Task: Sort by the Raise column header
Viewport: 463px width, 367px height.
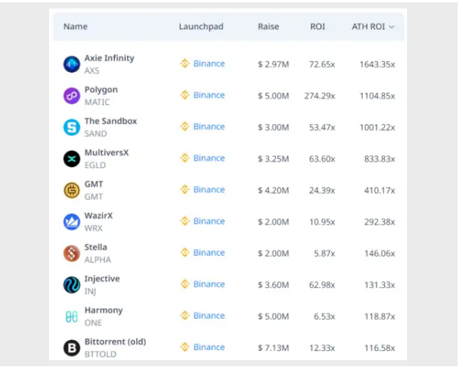Action: coord(268,27)
